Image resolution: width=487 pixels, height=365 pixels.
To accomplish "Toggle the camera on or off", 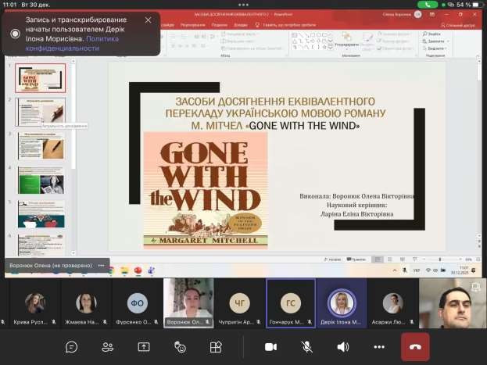I will [271, 346].
